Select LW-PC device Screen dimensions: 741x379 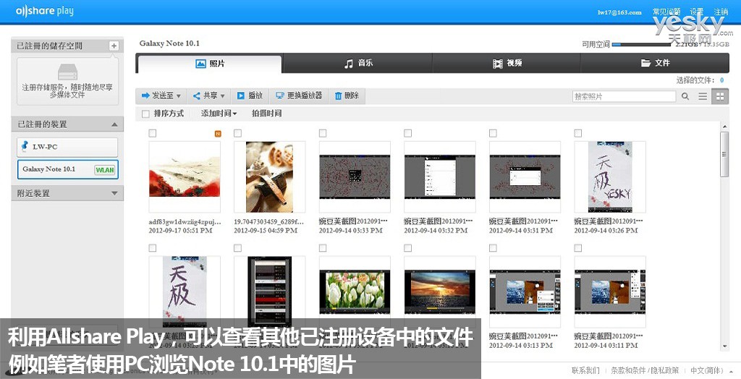click(x=67, y=147)
